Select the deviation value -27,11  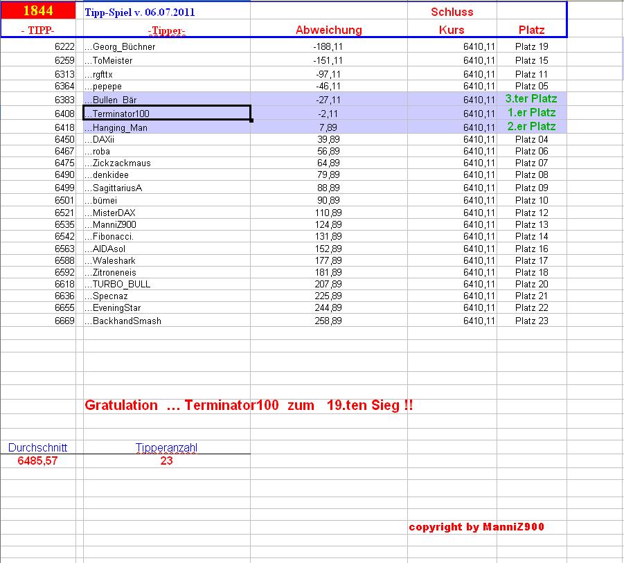coord(328,100)
